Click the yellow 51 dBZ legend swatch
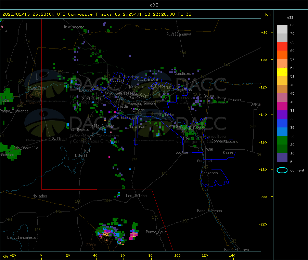Viewport: 308px width, 260px height. coord(282,72)
